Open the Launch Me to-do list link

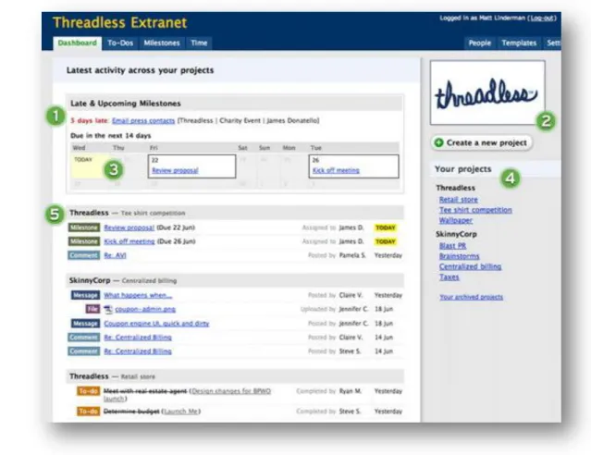click(181, 412)
